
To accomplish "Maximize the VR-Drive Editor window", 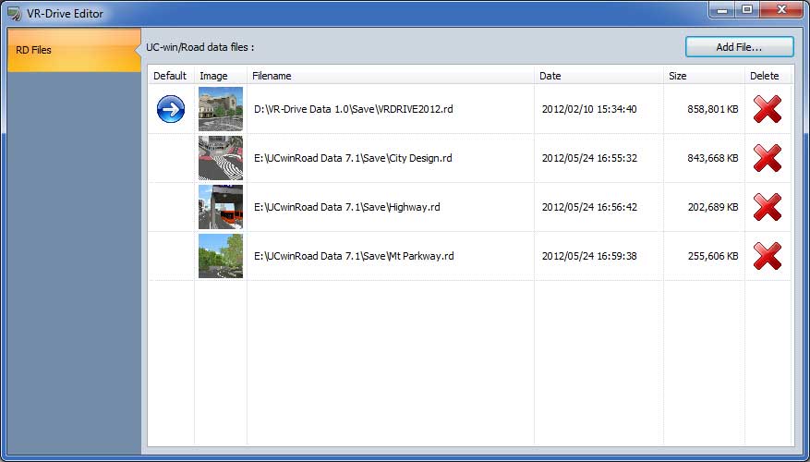I will (x=747, y=9).
